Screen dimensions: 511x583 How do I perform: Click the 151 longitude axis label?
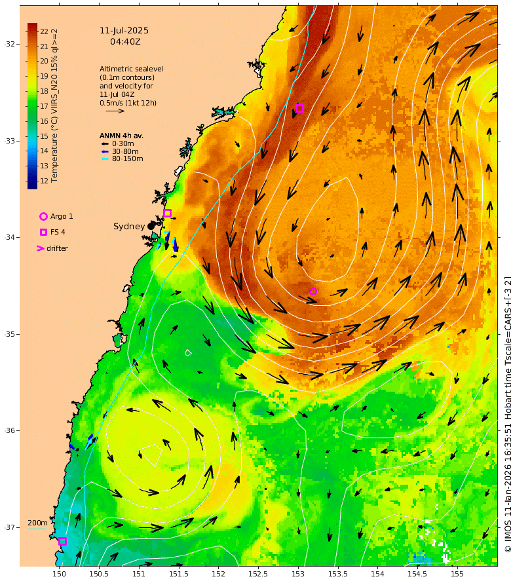tap(139, 574)
